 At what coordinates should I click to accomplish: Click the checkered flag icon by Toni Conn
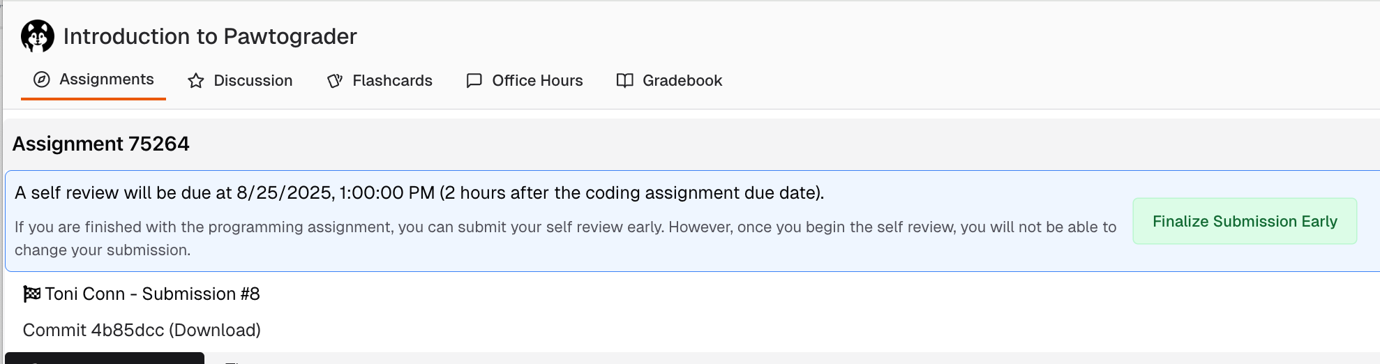coord(32,294)
